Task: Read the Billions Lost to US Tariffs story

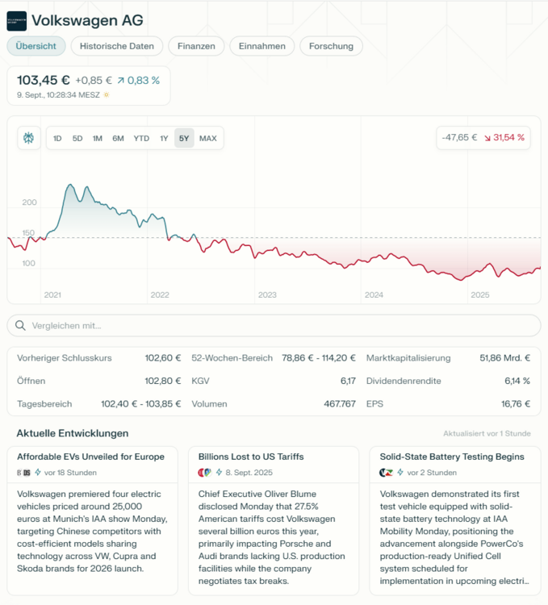Action: pos(251,457)
